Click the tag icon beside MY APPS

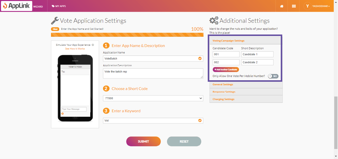click(53, 6)
